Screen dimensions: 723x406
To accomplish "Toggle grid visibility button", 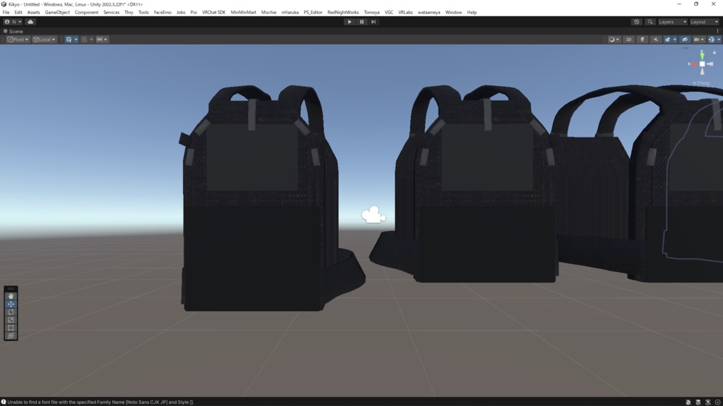I will pyautogui.click(x=68, y=39).
